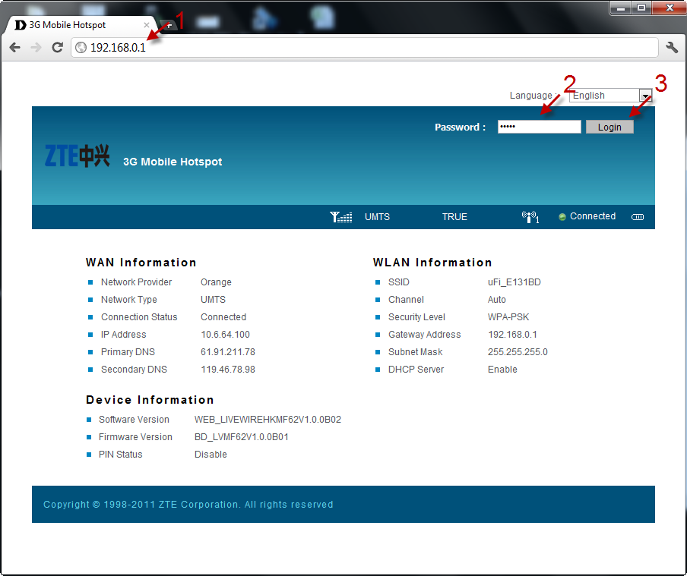This screenshot has height=576, width=687.
Task: Click the Network Type label
Action: [x=129, y=299]
